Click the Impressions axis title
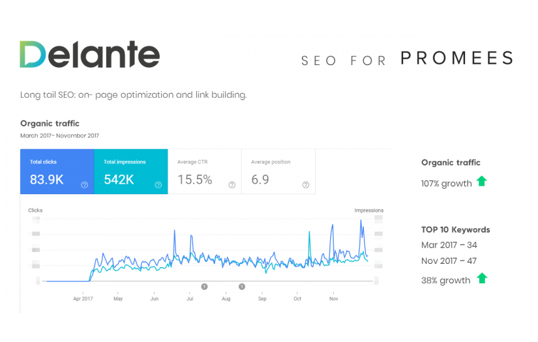Viewport: 538px width, 342px height. point(369,210)
